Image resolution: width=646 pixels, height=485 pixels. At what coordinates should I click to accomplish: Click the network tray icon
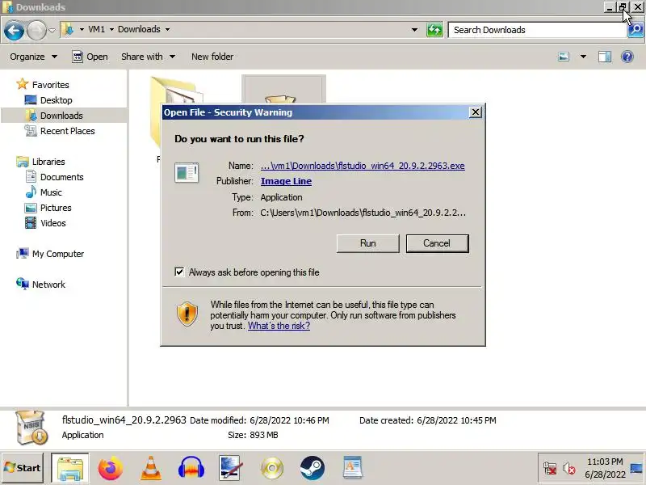coord(550,469)
